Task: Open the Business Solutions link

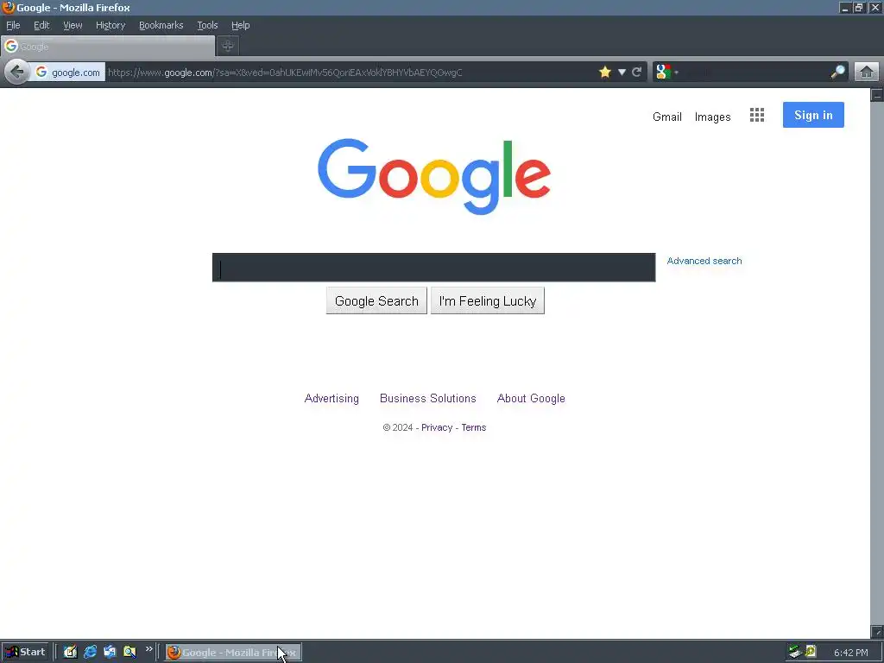Action: 428,399
